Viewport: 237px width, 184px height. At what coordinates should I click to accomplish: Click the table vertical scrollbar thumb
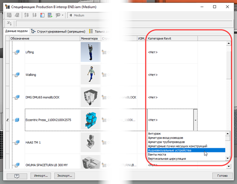229,65
